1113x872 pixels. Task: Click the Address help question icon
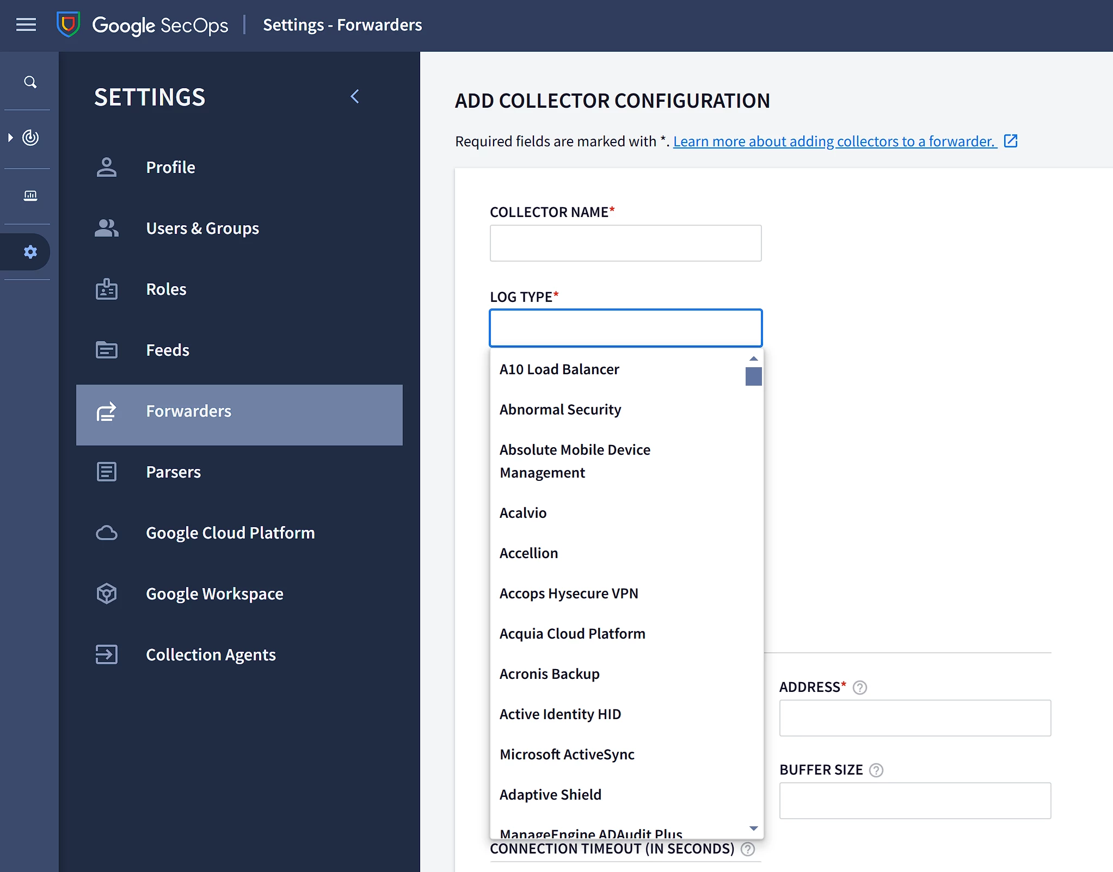click(x=859, y=688)
